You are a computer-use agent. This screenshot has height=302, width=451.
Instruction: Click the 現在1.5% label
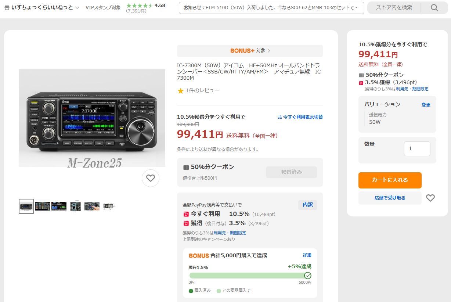199,267
